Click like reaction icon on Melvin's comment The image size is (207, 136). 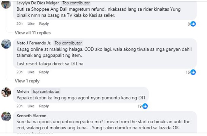pyautogui.click(x=145, y=106)
